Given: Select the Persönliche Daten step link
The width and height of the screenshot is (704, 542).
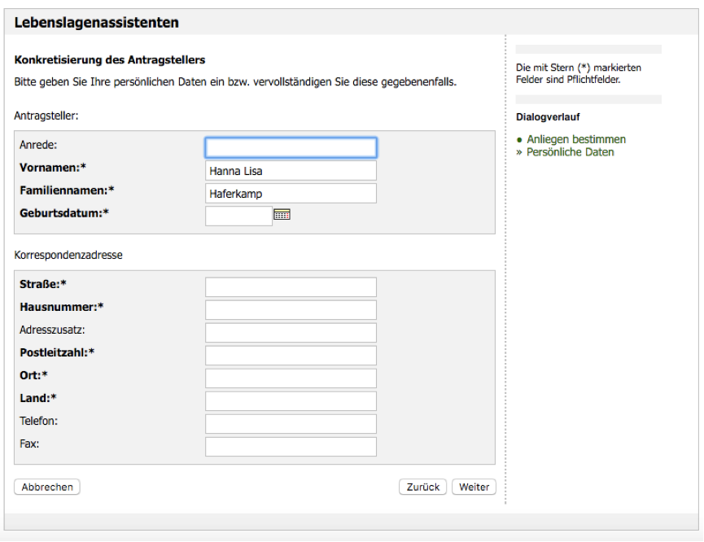Looking at the screenshot, I should click(x=571, y=152).
